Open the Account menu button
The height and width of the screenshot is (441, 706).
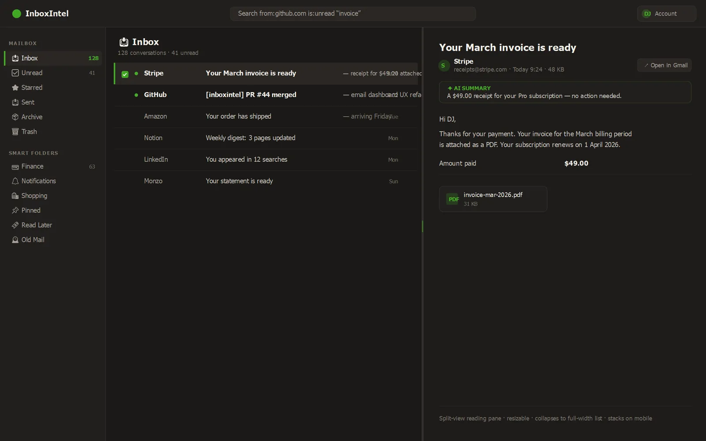(x=666, y=14)
